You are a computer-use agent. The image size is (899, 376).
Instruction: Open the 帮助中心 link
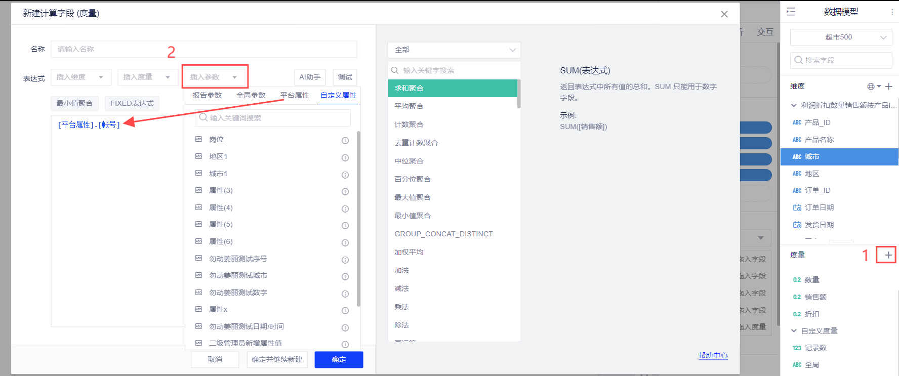713,355
